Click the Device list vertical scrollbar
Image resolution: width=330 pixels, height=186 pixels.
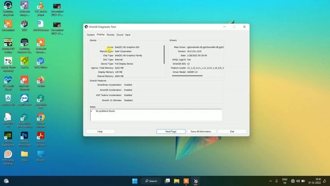(x=164, y=55)
